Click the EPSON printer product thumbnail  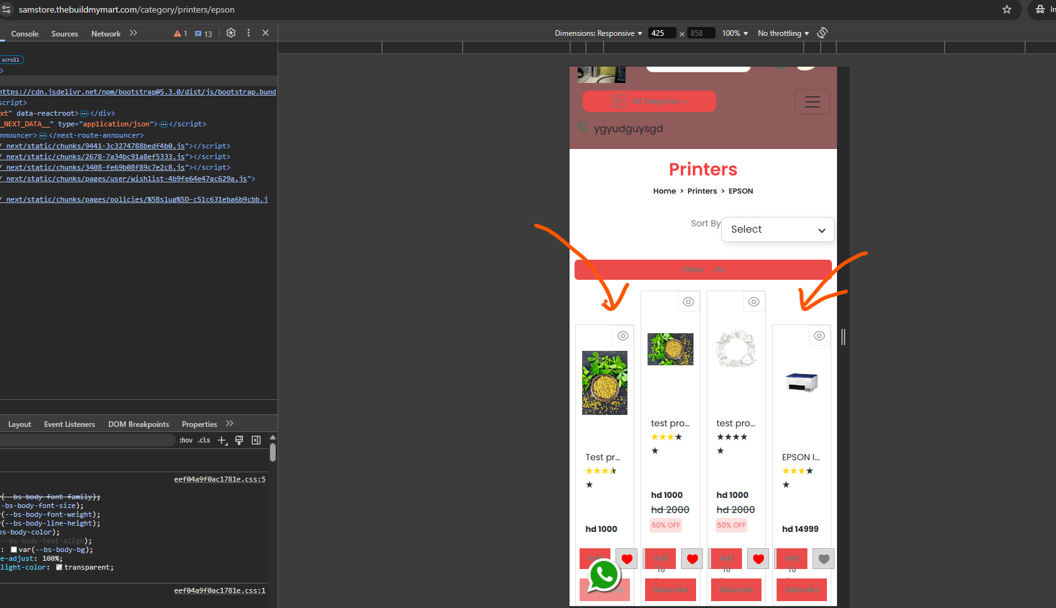(801, 382)
